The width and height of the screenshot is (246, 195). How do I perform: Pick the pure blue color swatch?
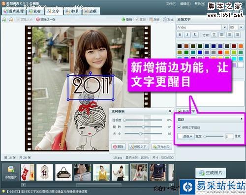tap(200, 52)
